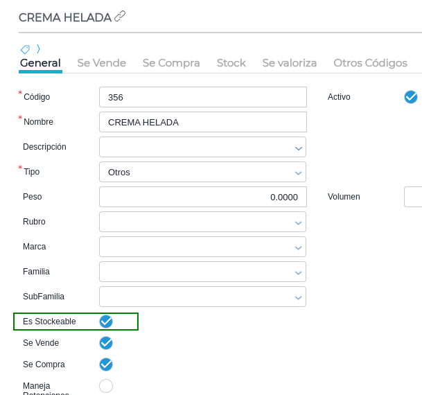Screen dimensions: 422x395
Task: Click the link icon beside CREMA HELADA title
Action: click(120, 16)
